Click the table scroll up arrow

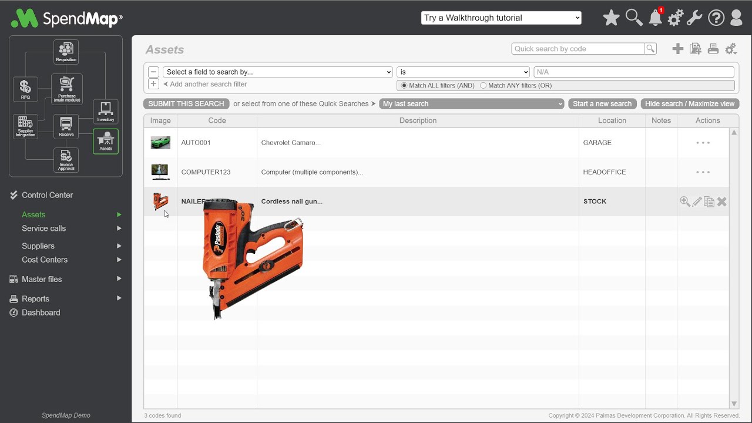[734, 133]
